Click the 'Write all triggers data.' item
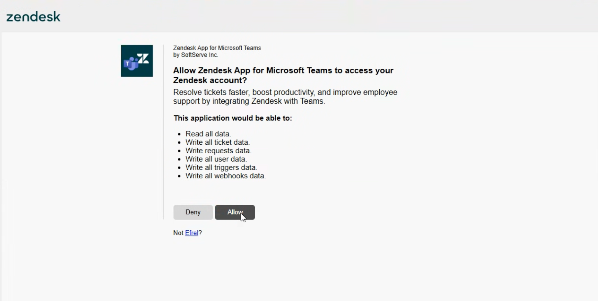598x301 pixels. tap(221, 168)
